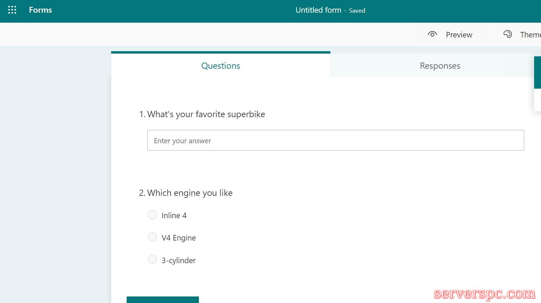Screen dimensions: 541x303
Task: Click the 'Enter your answer' text field
Action: point(336,140)
